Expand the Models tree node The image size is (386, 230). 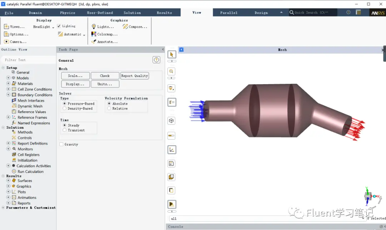tap(8, 78)
